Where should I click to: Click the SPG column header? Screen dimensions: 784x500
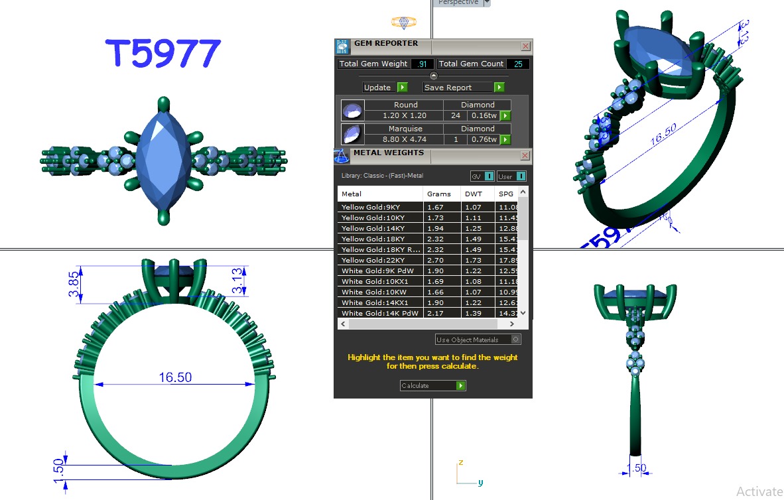point(507,194)
